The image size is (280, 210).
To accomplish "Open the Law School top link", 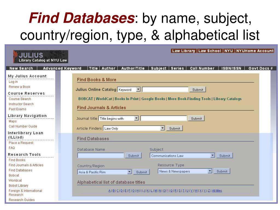I will click(210, 51).
